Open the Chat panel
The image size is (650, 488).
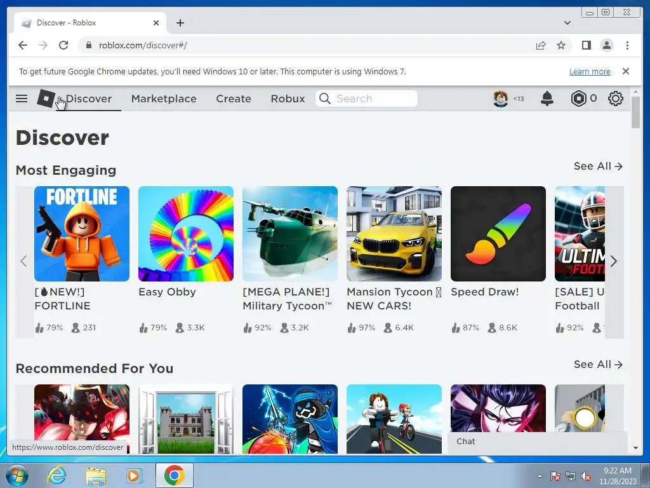point(538,442)
